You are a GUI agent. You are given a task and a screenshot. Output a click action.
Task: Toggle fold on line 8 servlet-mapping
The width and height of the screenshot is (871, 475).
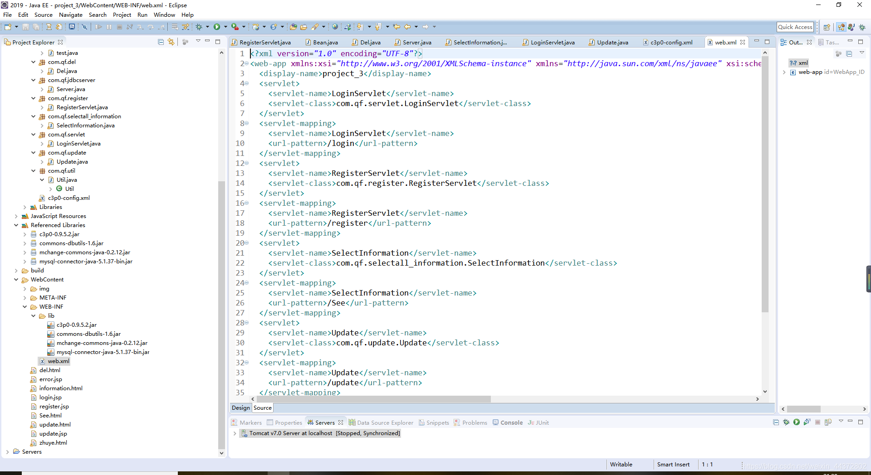tap(247, 123)
